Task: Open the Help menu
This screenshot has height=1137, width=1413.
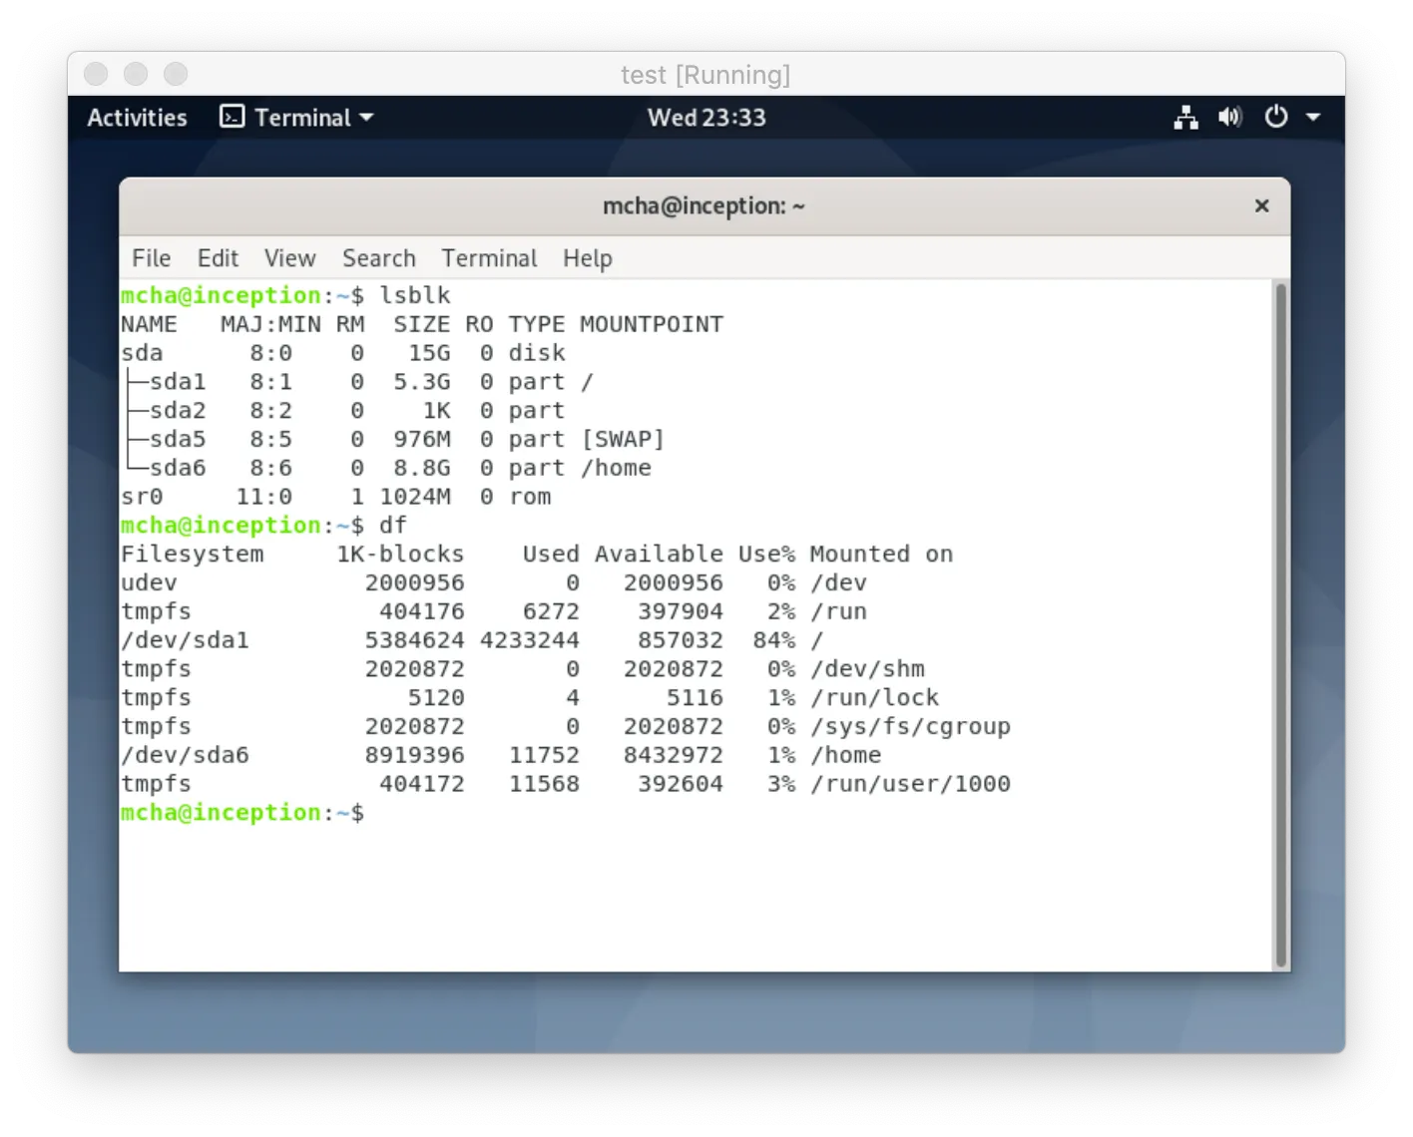Action: 587,258
